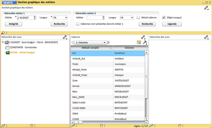The width and height of the screenshot is (212, 128).
Task: Click the hammer tool icon in Colonne panel
Action: click(x=145, y=43)
